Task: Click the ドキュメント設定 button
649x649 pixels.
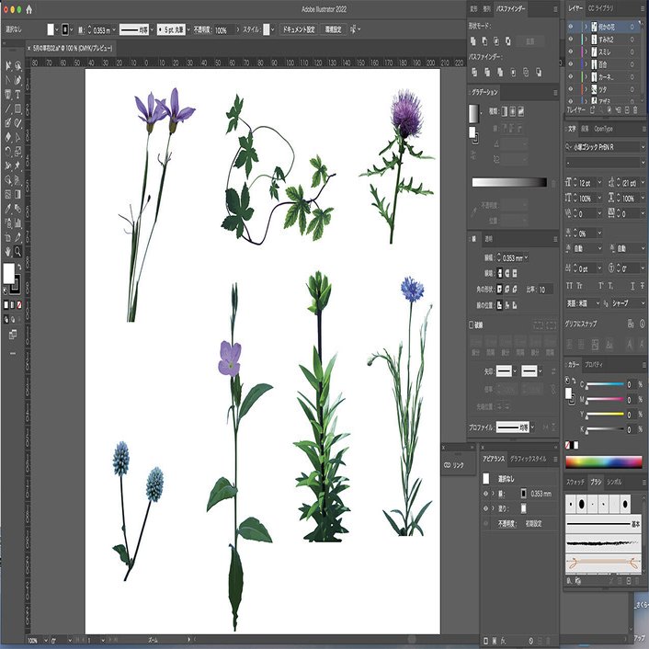Action: point(299,29)
